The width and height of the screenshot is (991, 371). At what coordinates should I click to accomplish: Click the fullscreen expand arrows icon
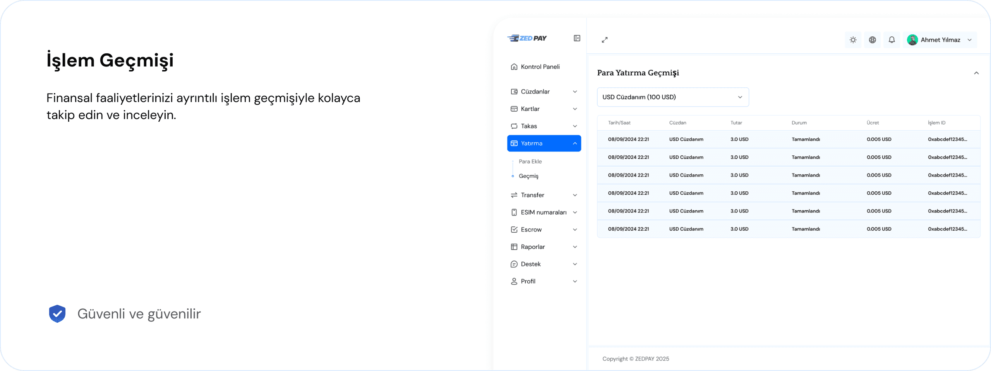point(605,40)
